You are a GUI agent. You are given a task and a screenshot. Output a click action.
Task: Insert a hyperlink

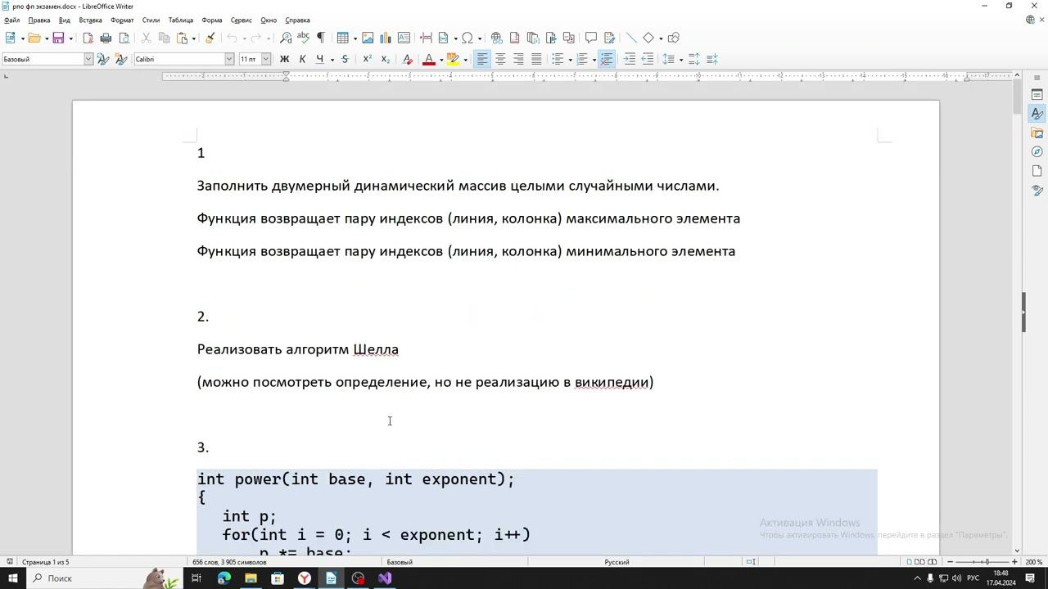click(x=496, y=38)
